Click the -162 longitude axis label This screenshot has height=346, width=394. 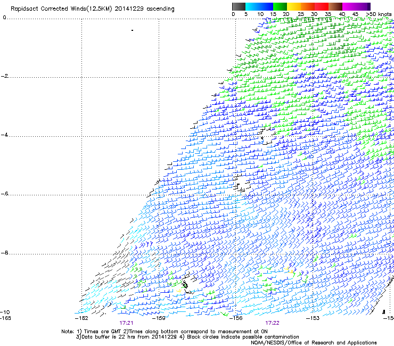(81, 318)
